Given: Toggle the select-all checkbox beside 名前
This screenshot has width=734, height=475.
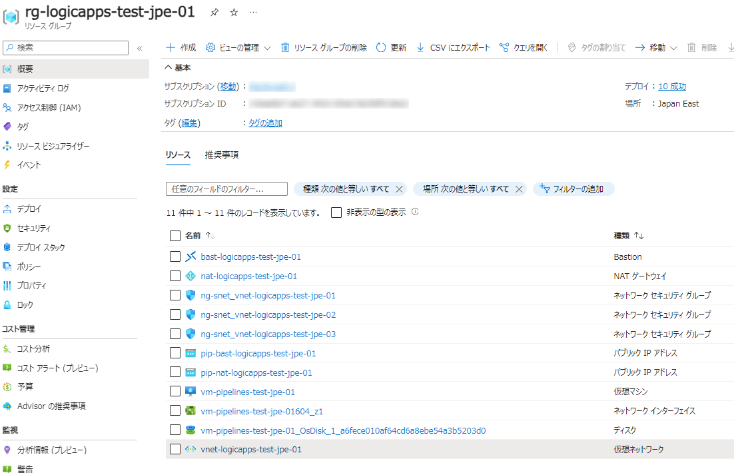Looking at the screenshot, I should 175,235.
